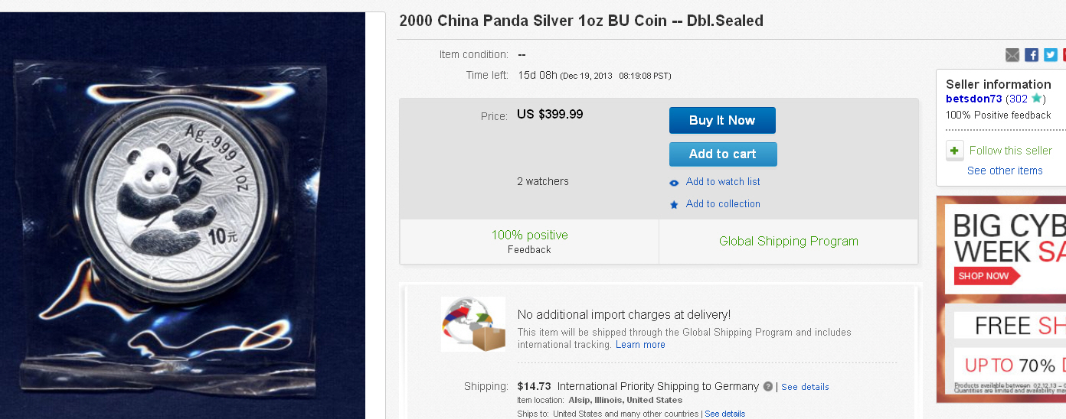Share this listing on Facebook
The height and width of the screenshot is (419, 1066).
point(1032,55)
